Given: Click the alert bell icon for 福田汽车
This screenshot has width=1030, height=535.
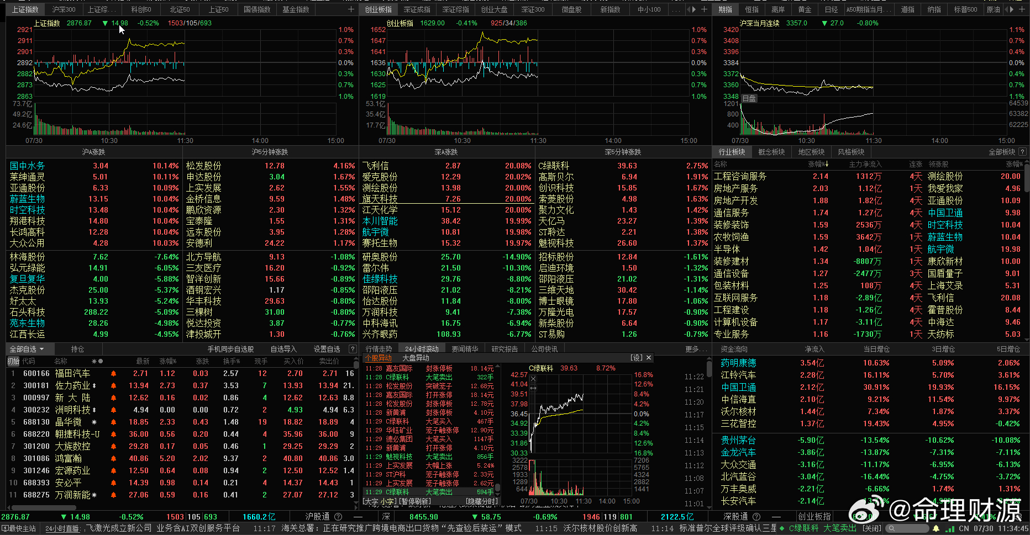Looking at the screenshot, I should [x=113, y=374].
